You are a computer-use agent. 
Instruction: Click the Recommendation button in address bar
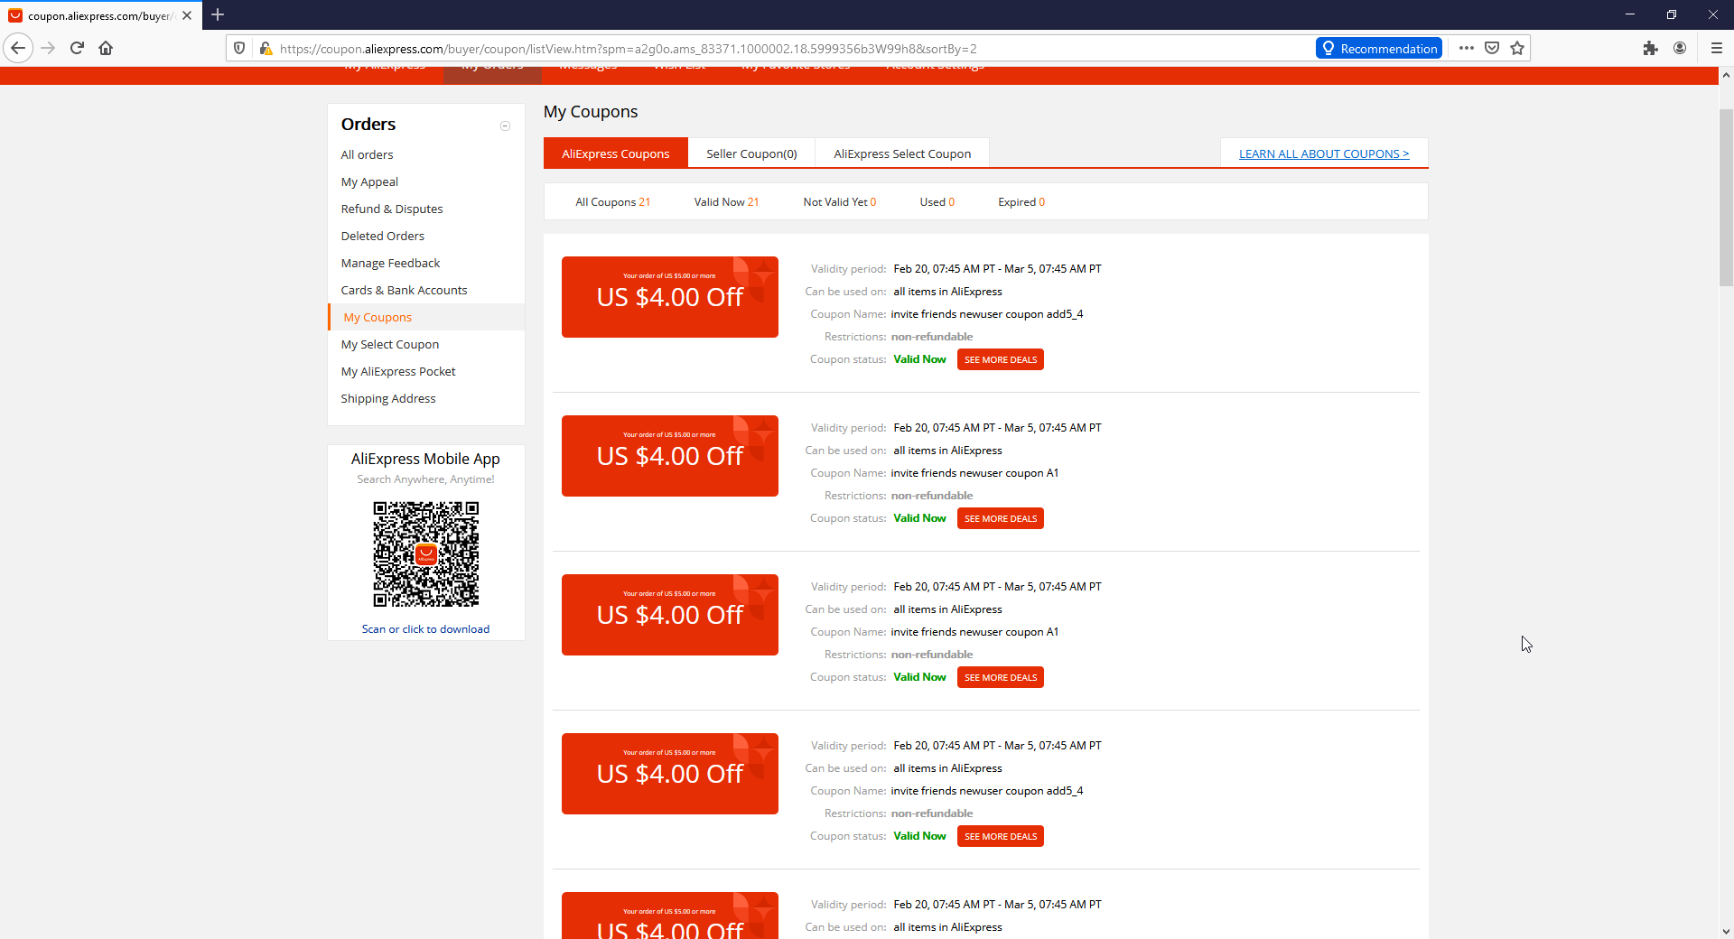click(1379, 48)
